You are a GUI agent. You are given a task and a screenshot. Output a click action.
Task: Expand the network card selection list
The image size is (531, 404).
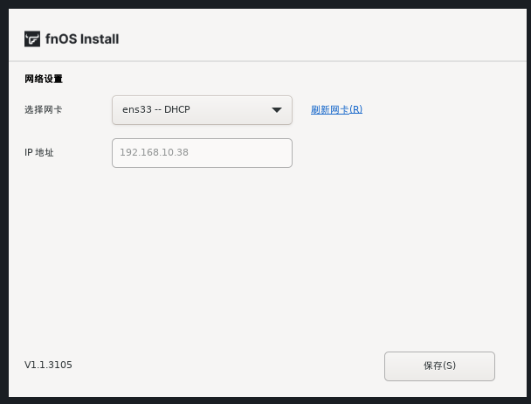[202, 110]
